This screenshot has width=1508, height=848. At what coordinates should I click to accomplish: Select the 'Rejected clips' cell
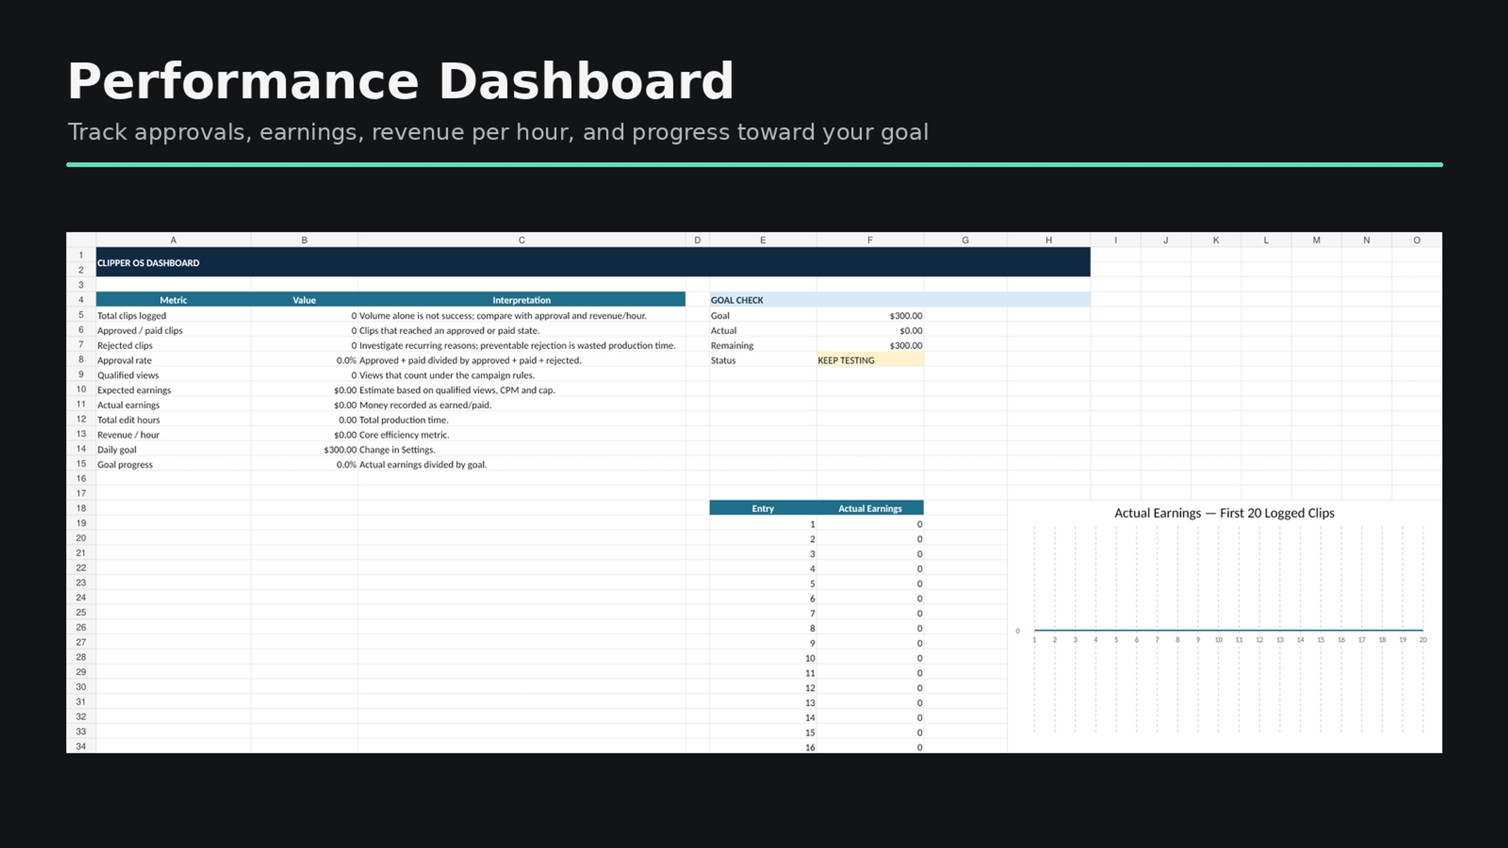173,345
